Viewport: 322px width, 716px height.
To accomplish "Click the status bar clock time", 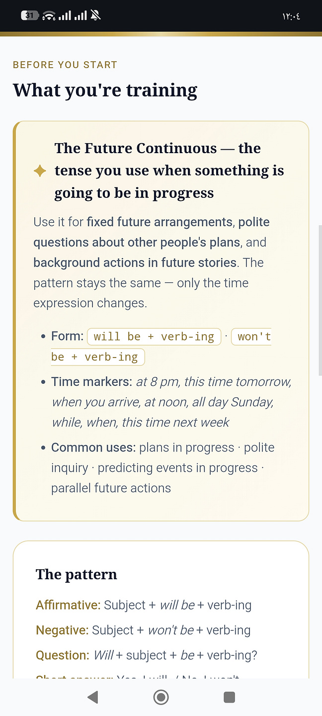I will tap(291, 16).
